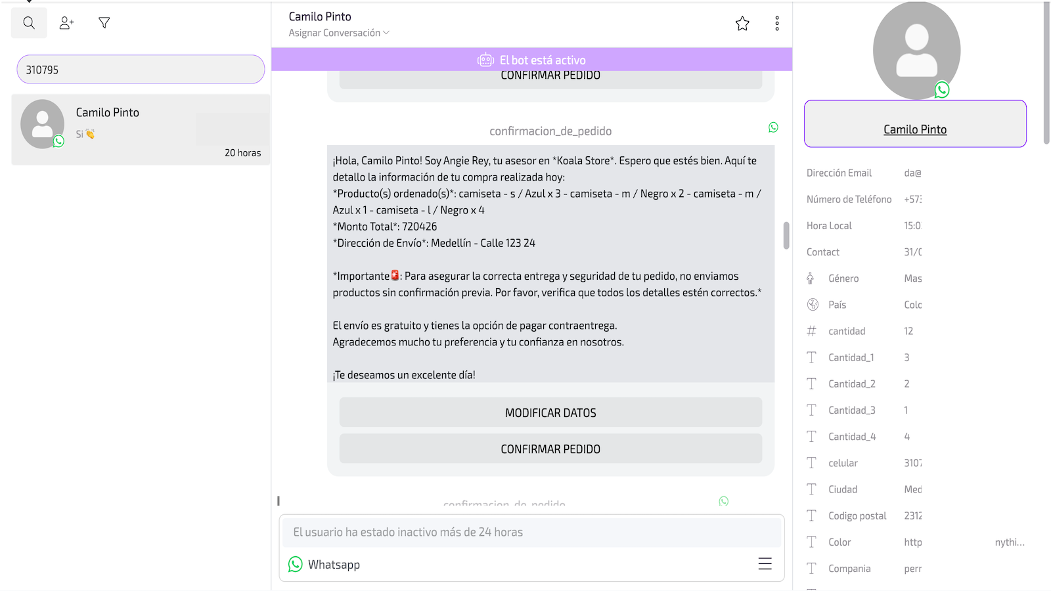Open the hamburger menu in message composer
The width and height of the screenshot is (1051, 591).
(765, 563)
